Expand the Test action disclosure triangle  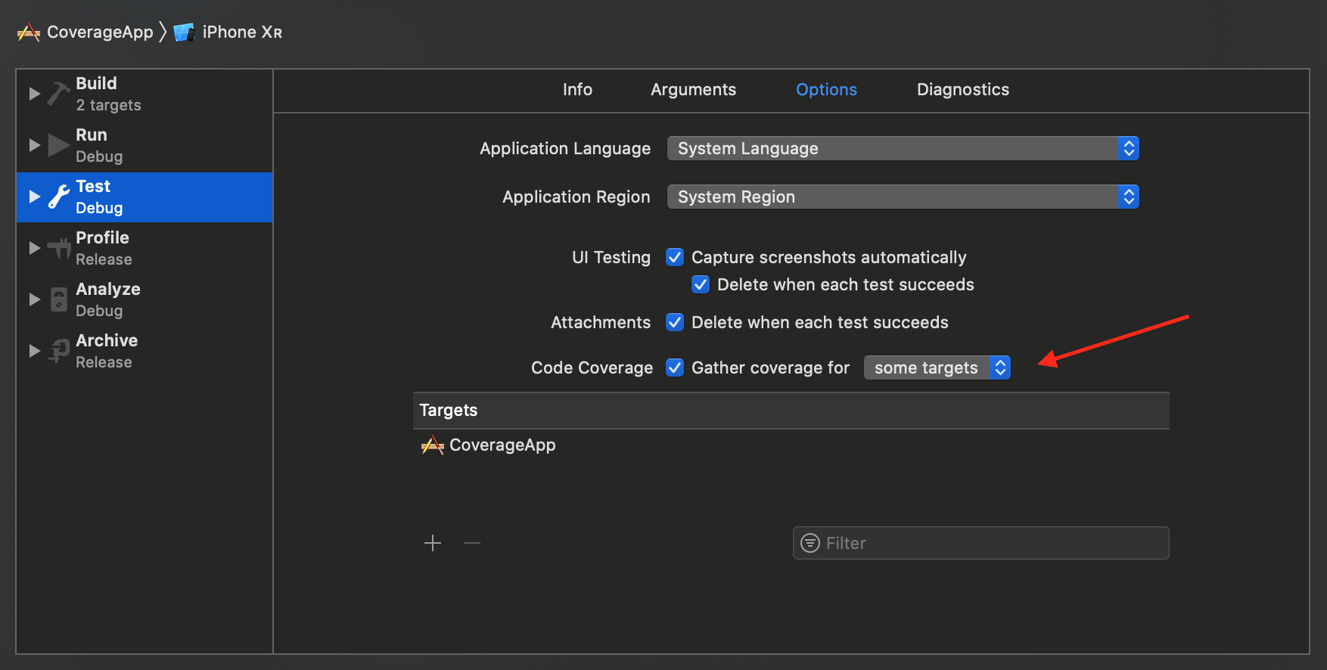tap(34, 197)
